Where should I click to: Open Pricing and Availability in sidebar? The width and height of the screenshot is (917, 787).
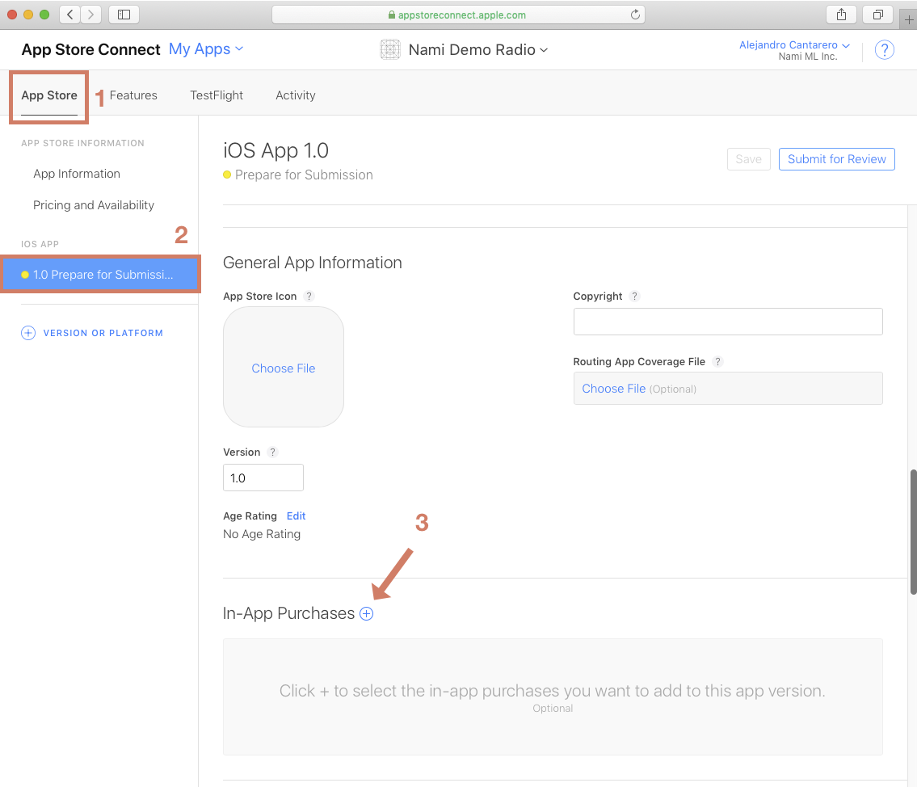coord(94,205)
